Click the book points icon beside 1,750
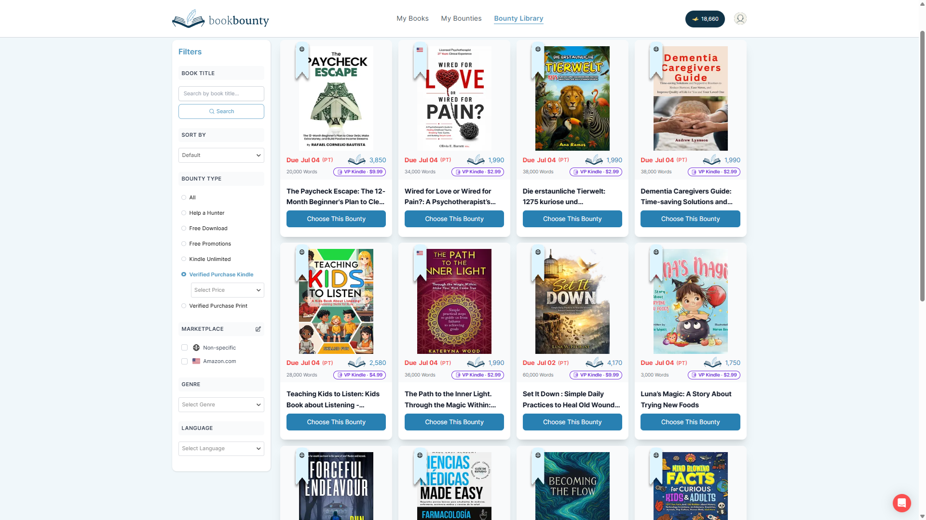Image resolution: width=926 pixels, height=520 pixels. pyautogui.click(x=713, y=363)
